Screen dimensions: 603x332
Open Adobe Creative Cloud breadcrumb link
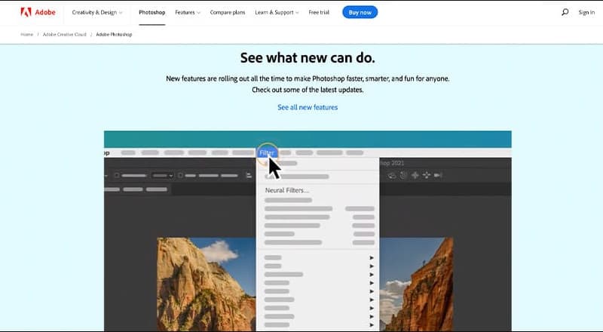tap(66, 35)
